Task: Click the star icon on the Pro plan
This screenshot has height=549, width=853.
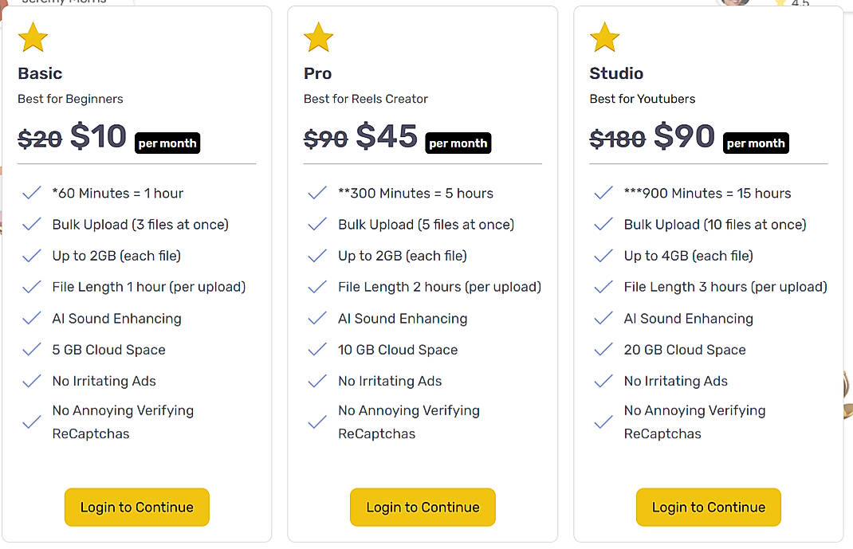Action: 318,37
